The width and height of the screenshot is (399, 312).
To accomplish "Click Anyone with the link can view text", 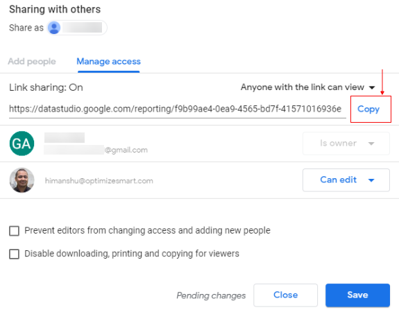I will click(x=303, y=87).
